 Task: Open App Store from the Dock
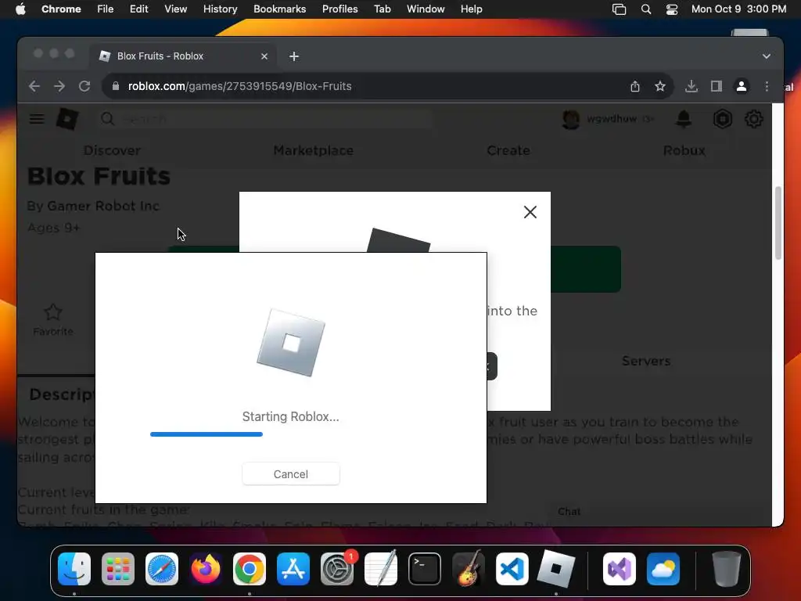[x=293, y=568]
